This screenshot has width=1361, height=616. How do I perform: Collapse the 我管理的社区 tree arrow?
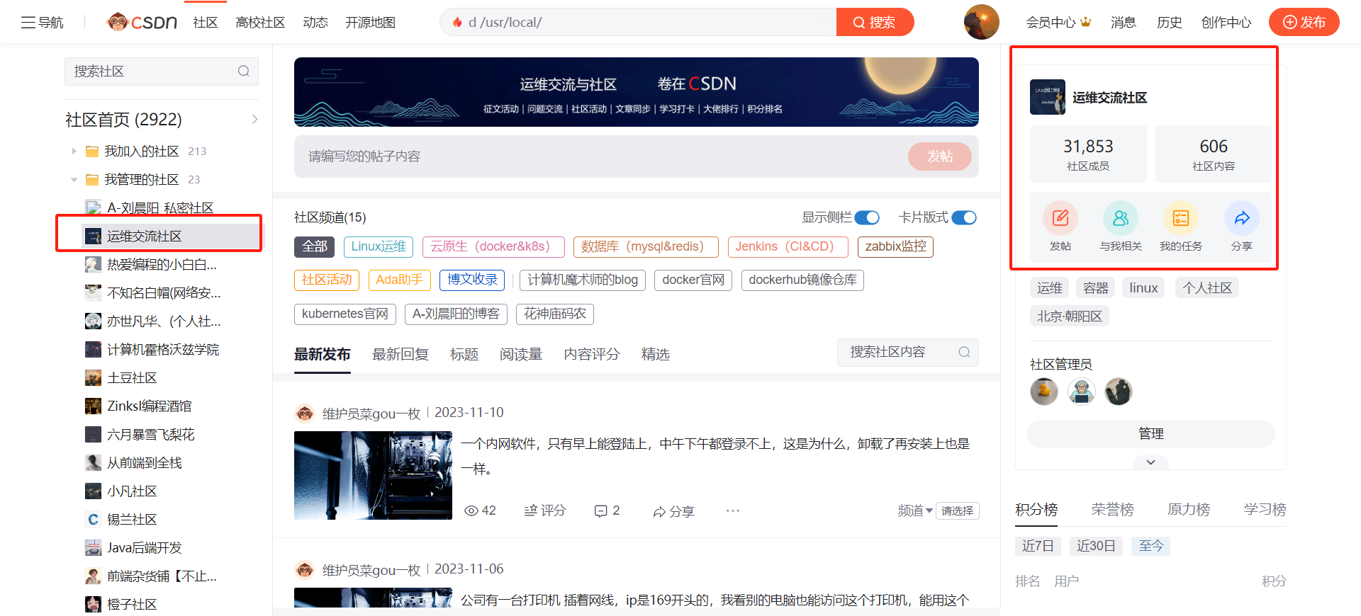click(74, 179)
